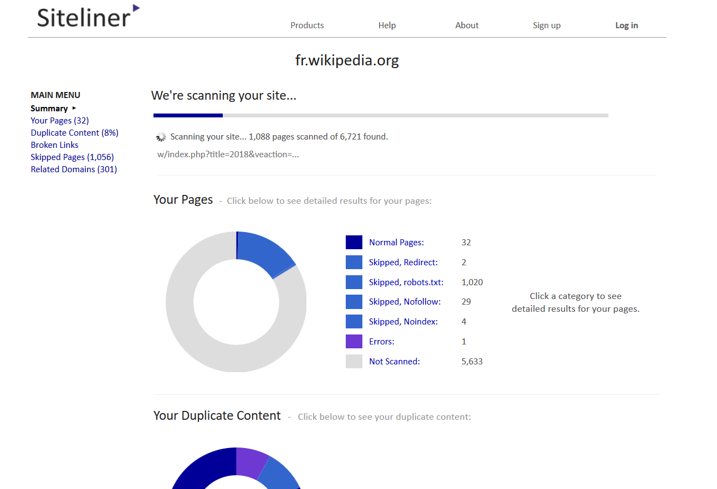Click the Skipped, Nofollow link in the legend
717x489 pixels.
(404, 301)
